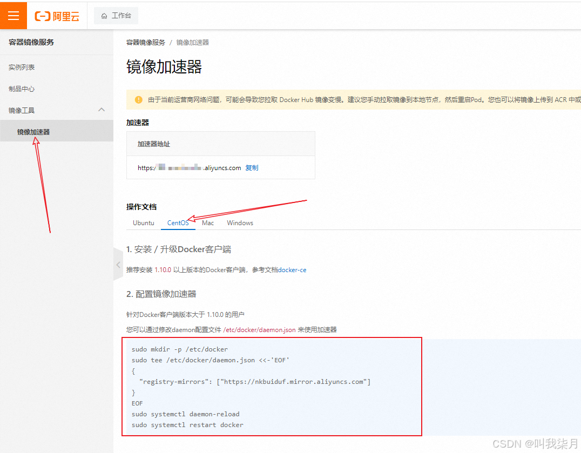Viewport: 581px width, 453px height.
Task: Copy the accelerator address with 复制
Action: (252, 168)
